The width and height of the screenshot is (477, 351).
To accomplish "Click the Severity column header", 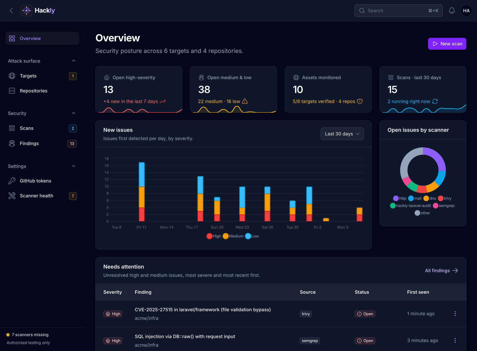I will tap(113, 292).
